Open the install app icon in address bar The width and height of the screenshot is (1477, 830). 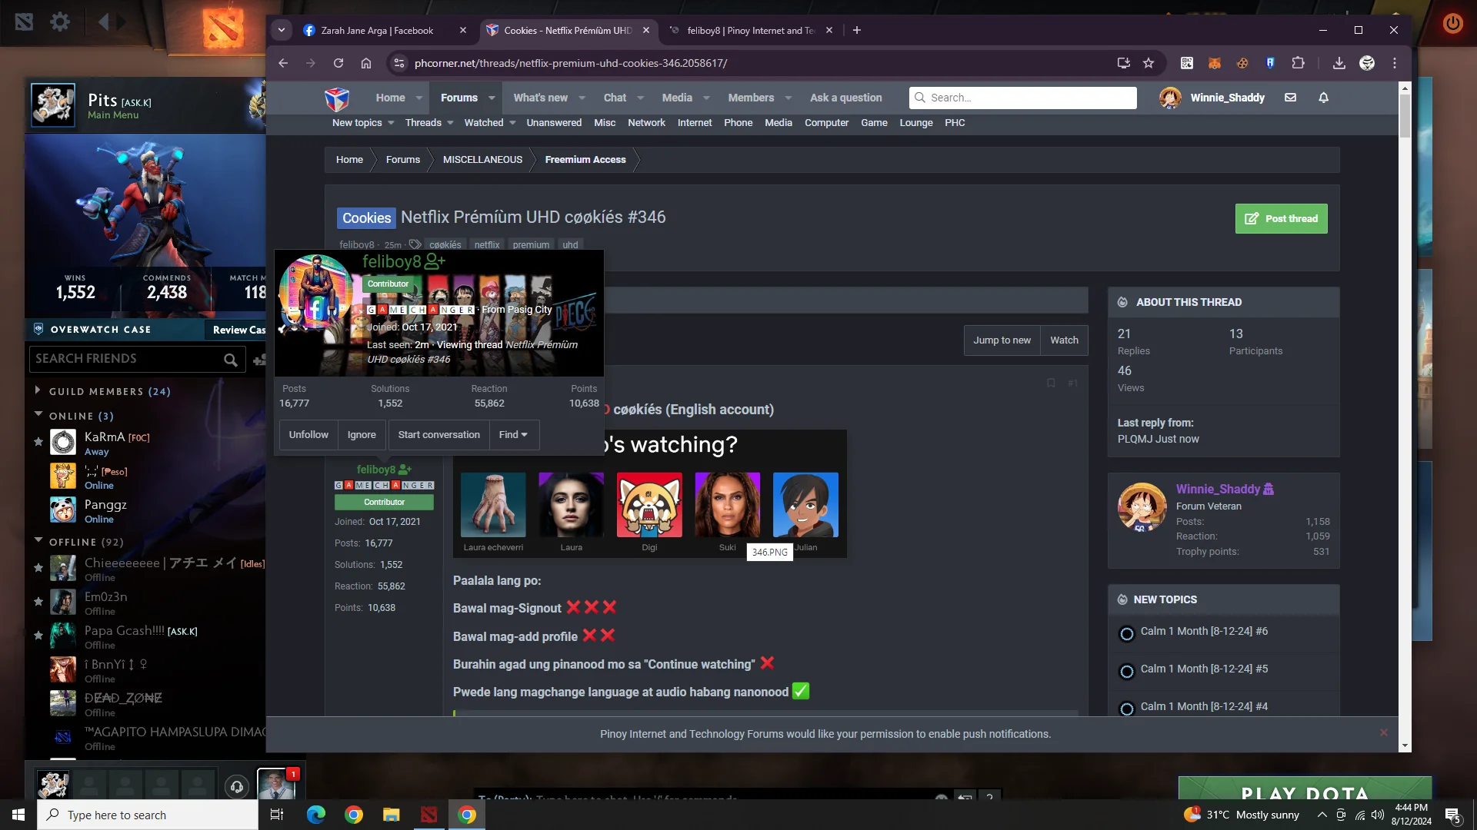(x=1124, y=63)
